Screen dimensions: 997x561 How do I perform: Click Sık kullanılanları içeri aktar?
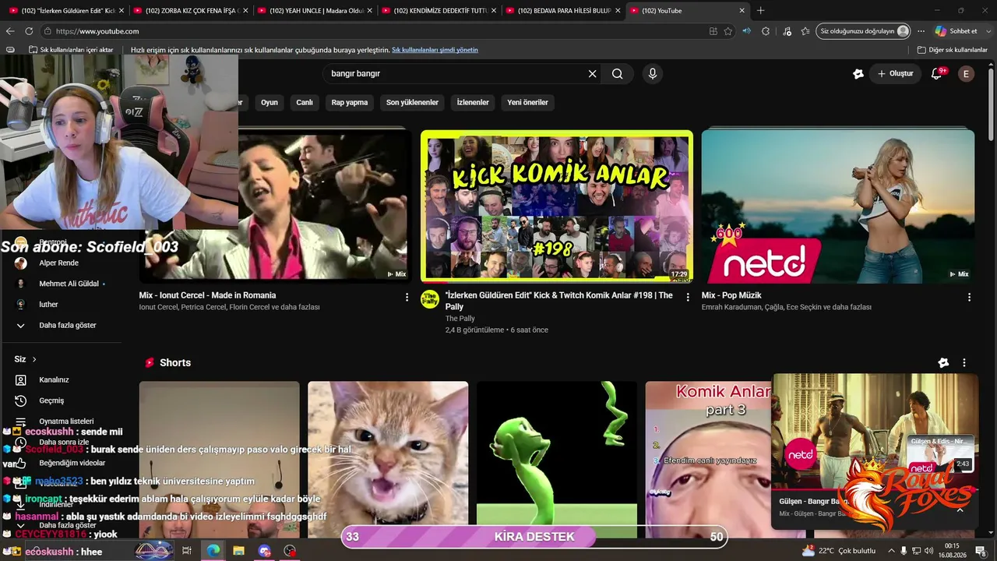pyautogui.click(x=71, y=50)
